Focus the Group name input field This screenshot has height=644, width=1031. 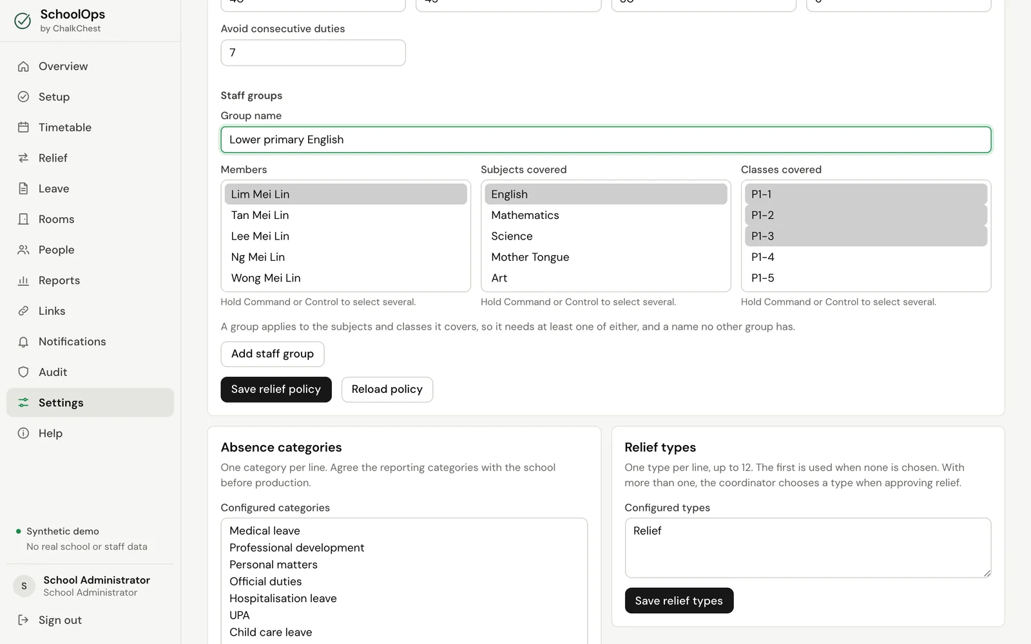[x=606, y=140]
